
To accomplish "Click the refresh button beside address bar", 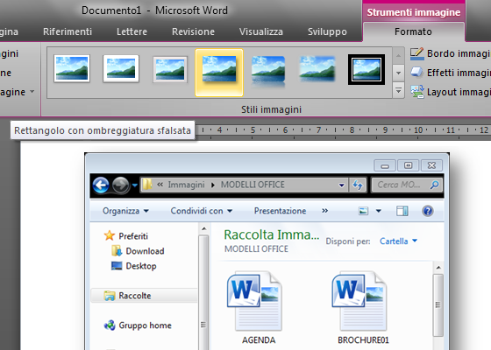I will 358,185.
